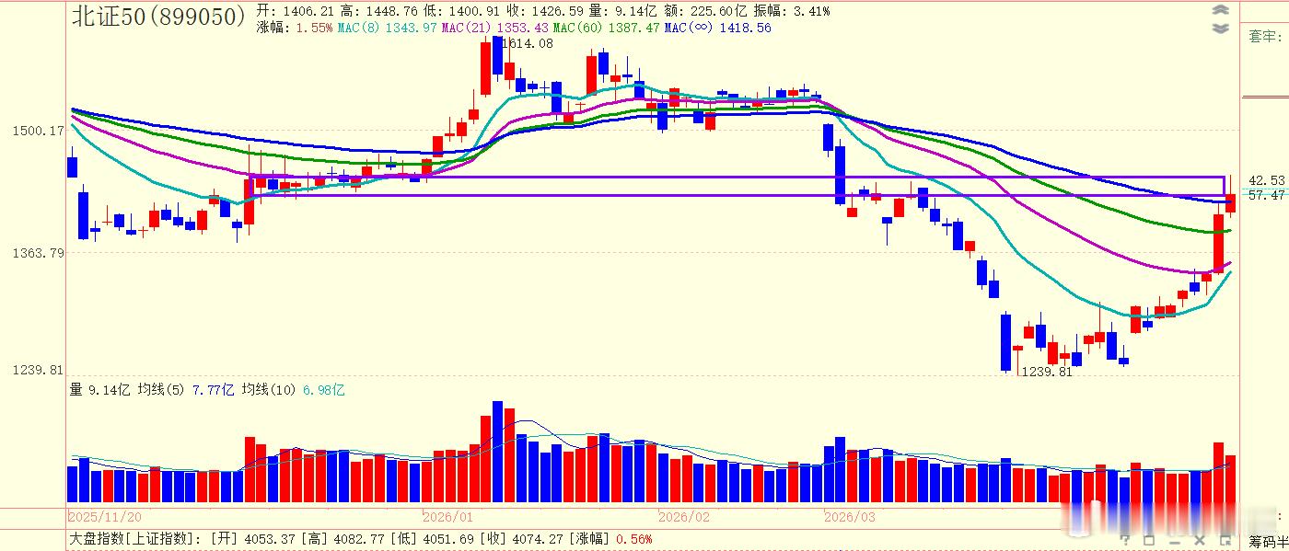Click the X close-pane icon at the bottom
This screenshot has height=551, width=1289.
click(1200, 539)
